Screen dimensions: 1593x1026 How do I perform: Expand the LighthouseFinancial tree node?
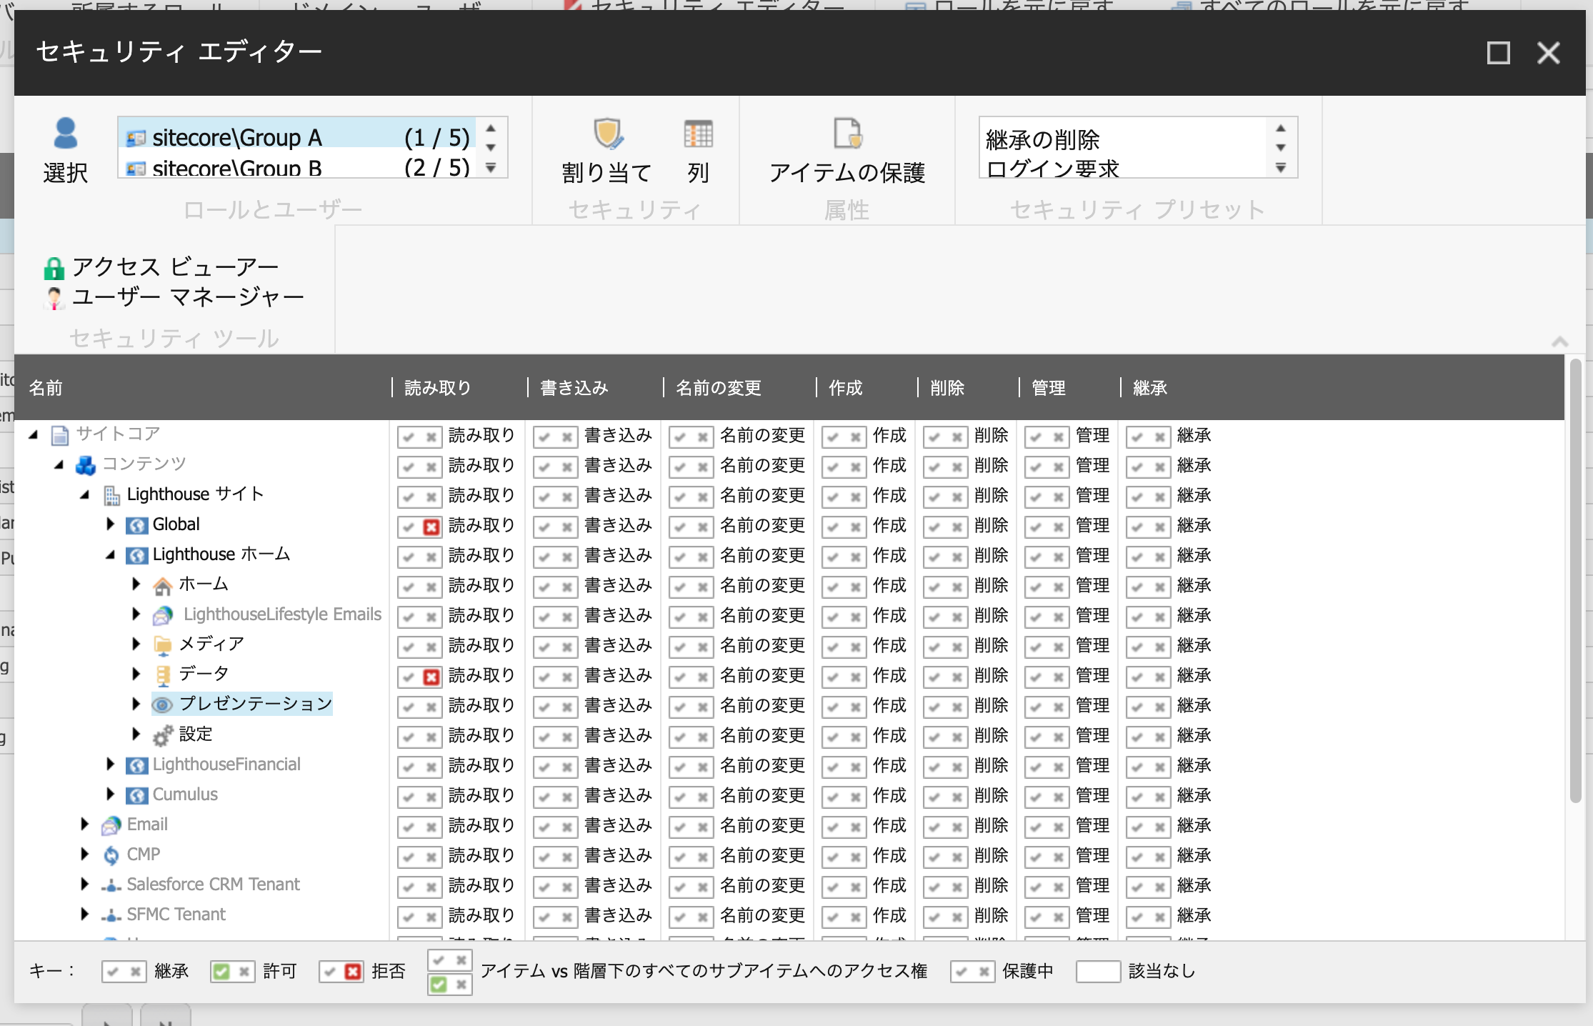coord(111,764)
